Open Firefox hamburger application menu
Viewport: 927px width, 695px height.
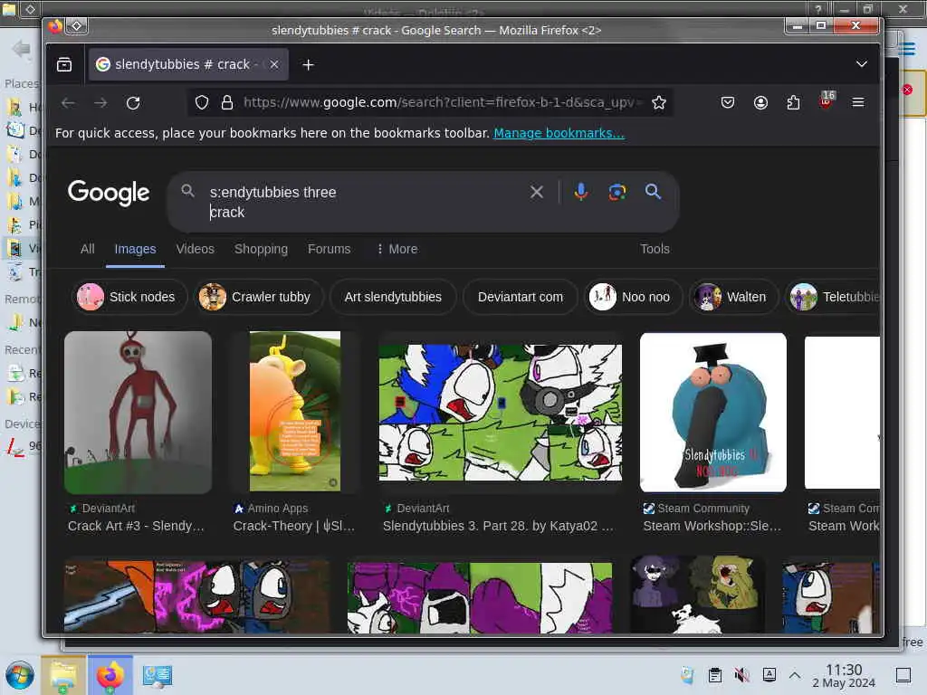pos(858,103)
